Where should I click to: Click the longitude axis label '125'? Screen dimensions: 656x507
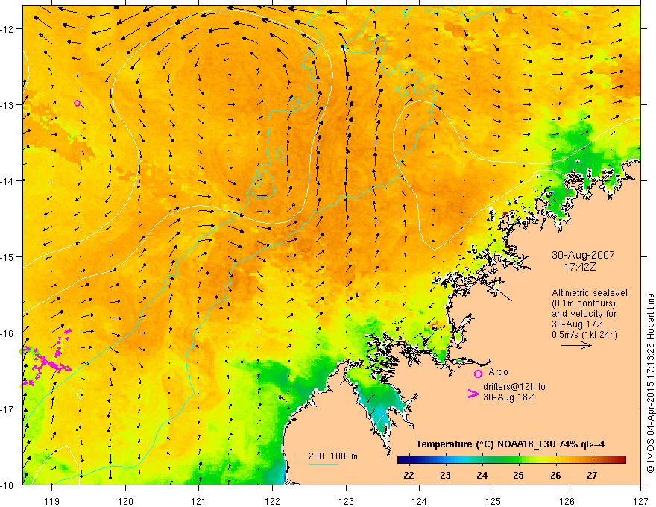(x=493, y=501)
